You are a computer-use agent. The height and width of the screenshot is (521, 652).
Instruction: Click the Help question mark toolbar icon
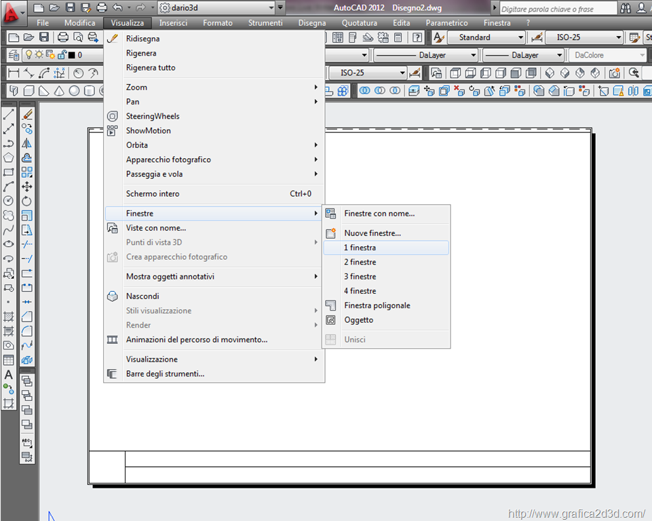[x=417, y=37]
